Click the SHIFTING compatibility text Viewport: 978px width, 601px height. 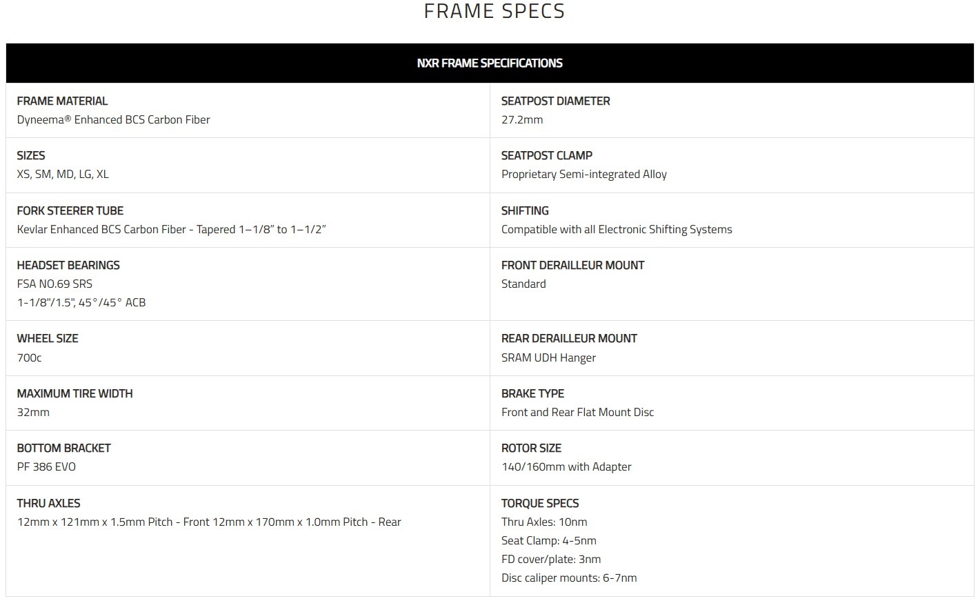click(x=617, y=229)
